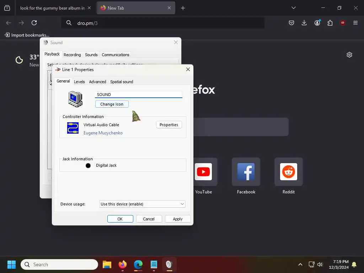Open the Pocket save icon
Viewport: 364px width, 273px height.
pos(291,23)
